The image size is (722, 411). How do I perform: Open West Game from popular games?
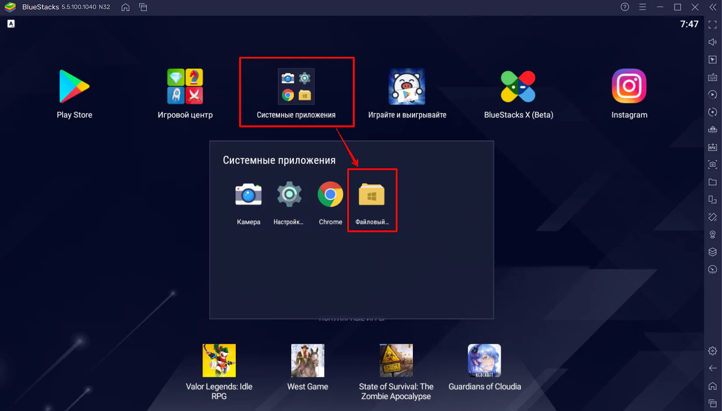click(307, 361)
